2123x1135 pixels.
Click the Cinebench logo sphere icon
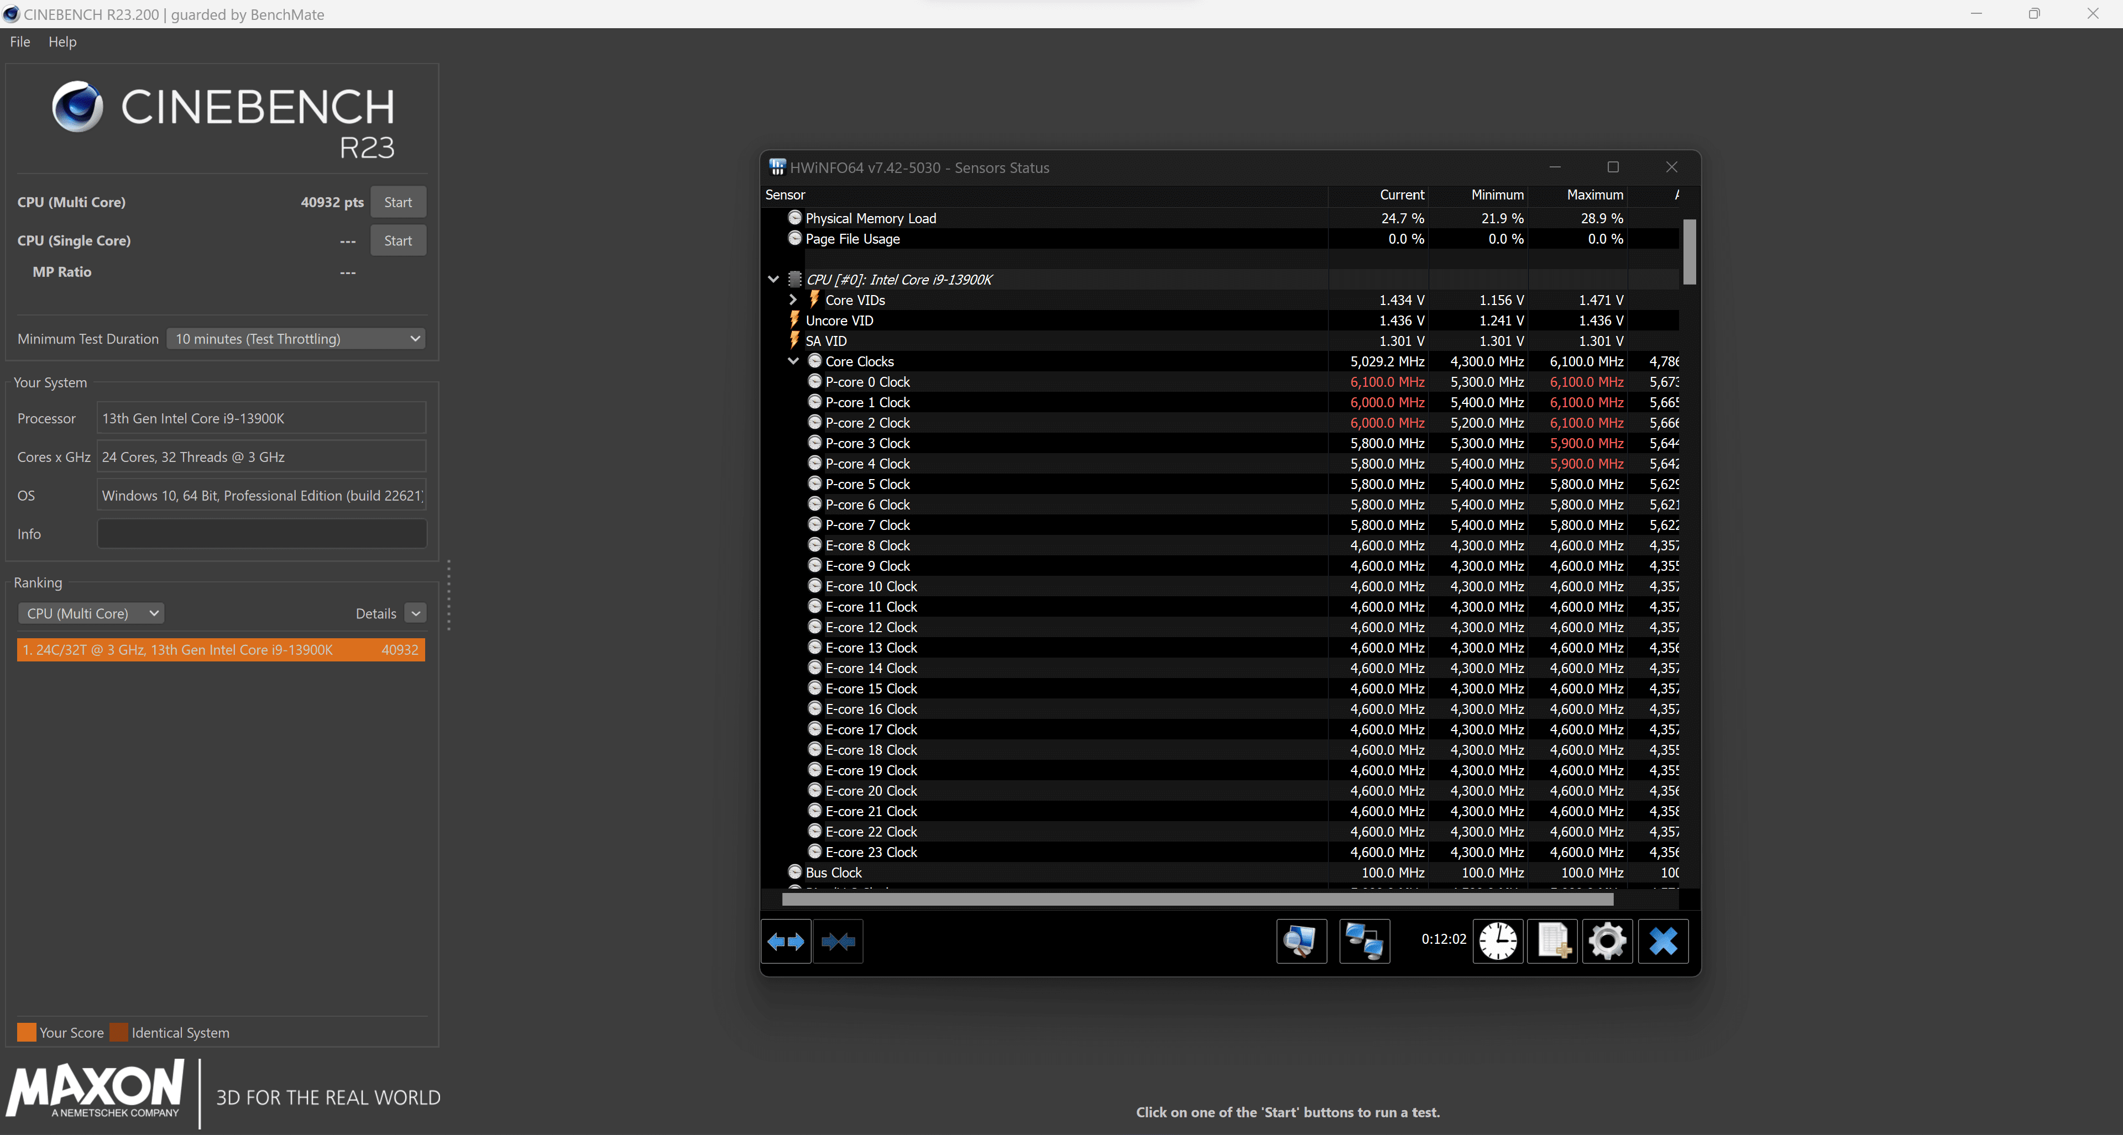point(77,107)
